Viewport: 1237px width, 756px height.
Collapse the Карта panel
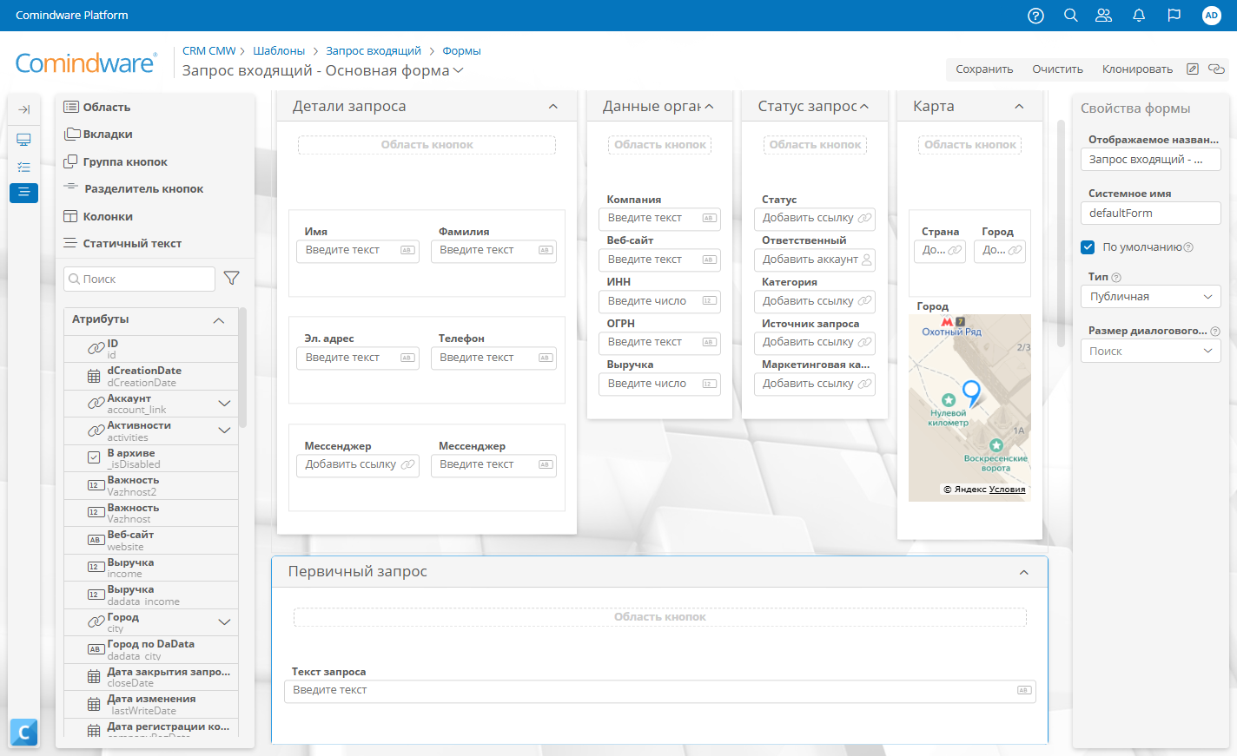1019,107
